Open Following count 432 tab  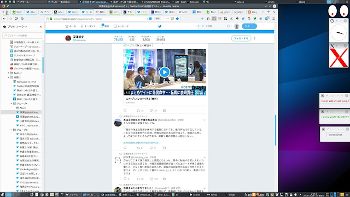132,38
